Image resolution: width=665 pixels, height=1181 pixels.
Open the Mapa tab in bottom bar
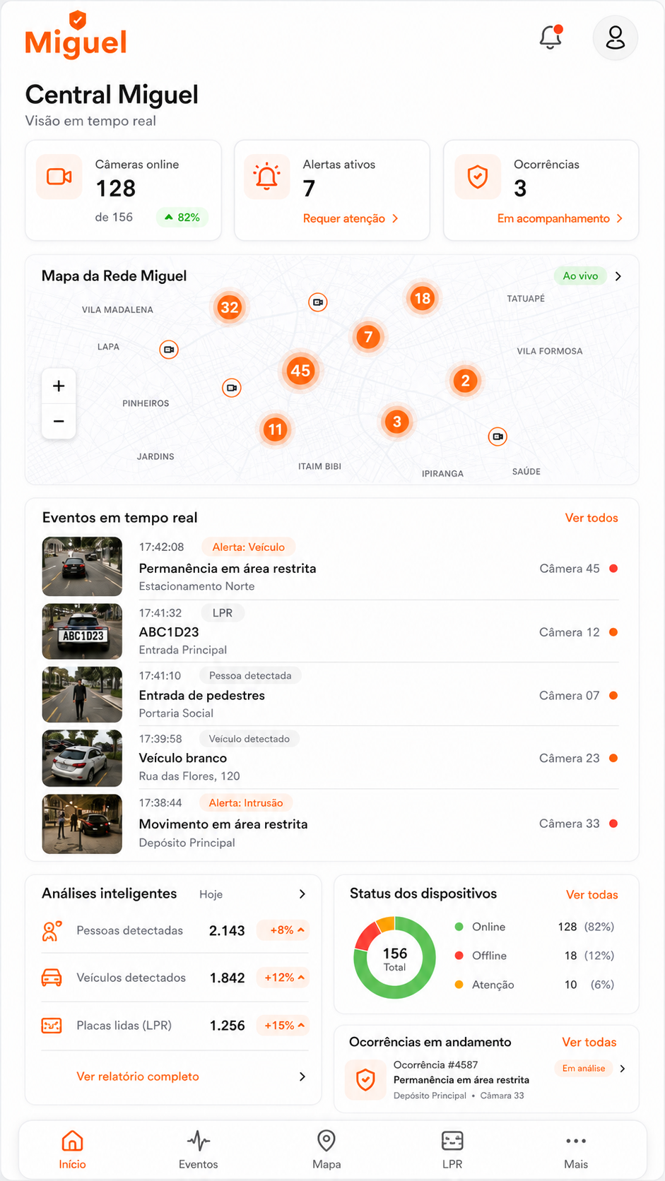326,1150
